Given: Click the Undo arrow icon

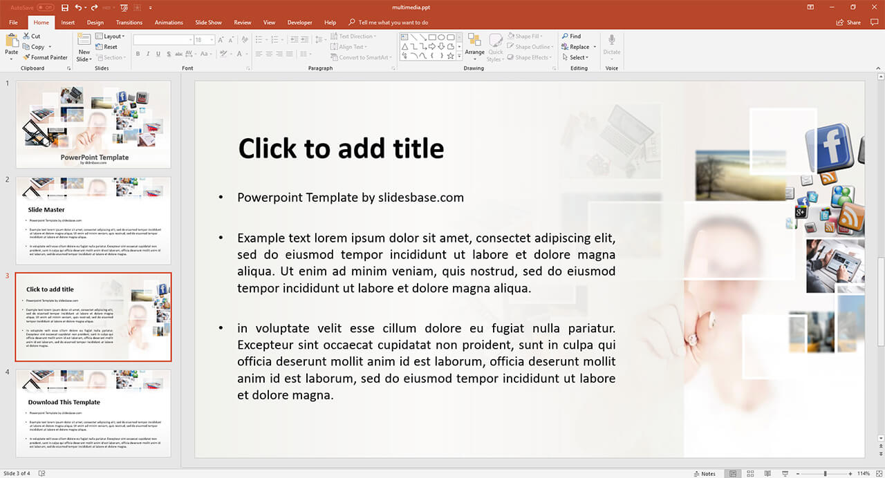Looking at the screenshot, I should point(78,8).
